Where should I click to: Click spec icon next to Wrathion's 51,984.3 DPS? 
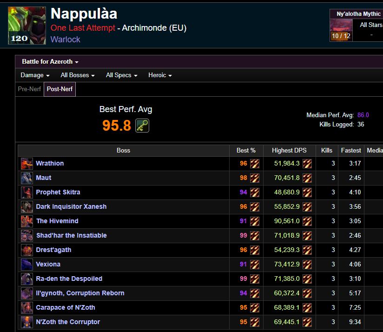(x=307, y=163)
